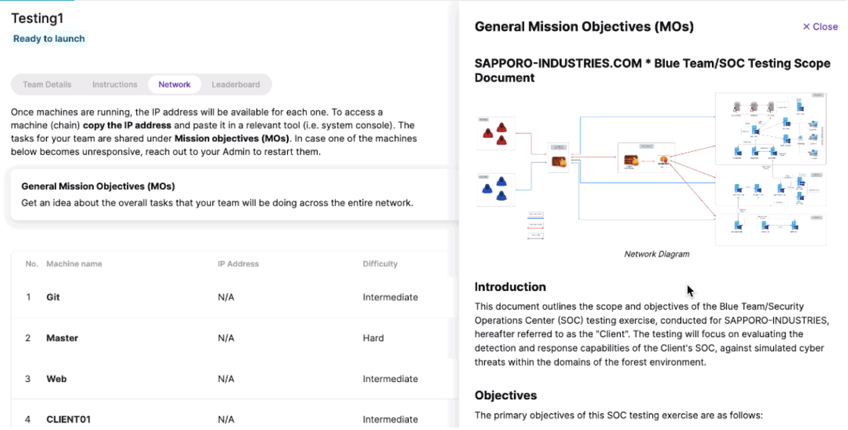This screenshot has width=848, height=430.
Task: Click the Network Diagram thumbnail image
Action: click(x=652, y=169)
